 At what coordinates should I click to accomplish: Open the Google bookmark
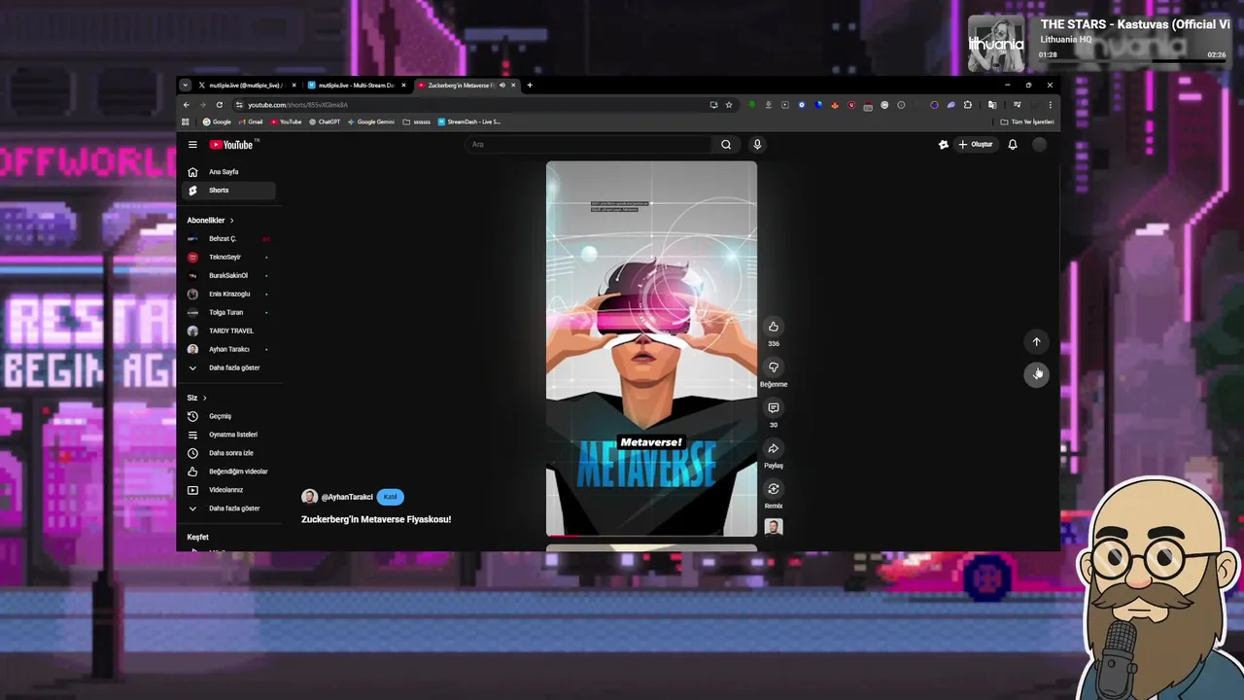coord(217,122)
